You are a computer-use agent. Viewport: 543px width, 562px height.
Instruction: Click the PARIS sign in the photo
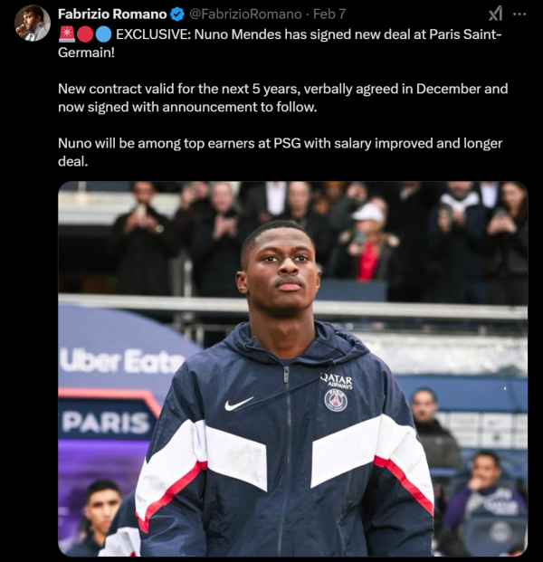point(106,423)
